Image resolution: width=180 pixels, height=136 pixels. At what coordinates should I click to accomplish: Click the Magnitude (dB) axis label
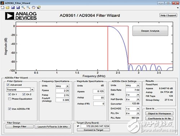tap(6, 47)
